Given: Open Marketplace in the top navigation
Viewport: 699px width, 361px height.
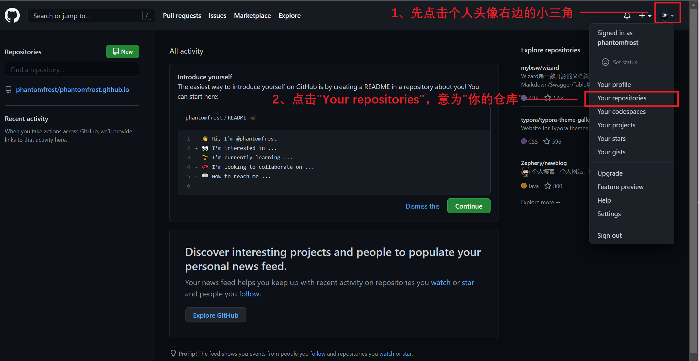Looking at the screenshot, I should [x=252, y=15].
